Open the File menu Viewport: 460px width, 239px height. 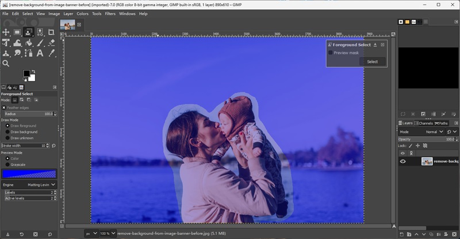click(5, 14)
